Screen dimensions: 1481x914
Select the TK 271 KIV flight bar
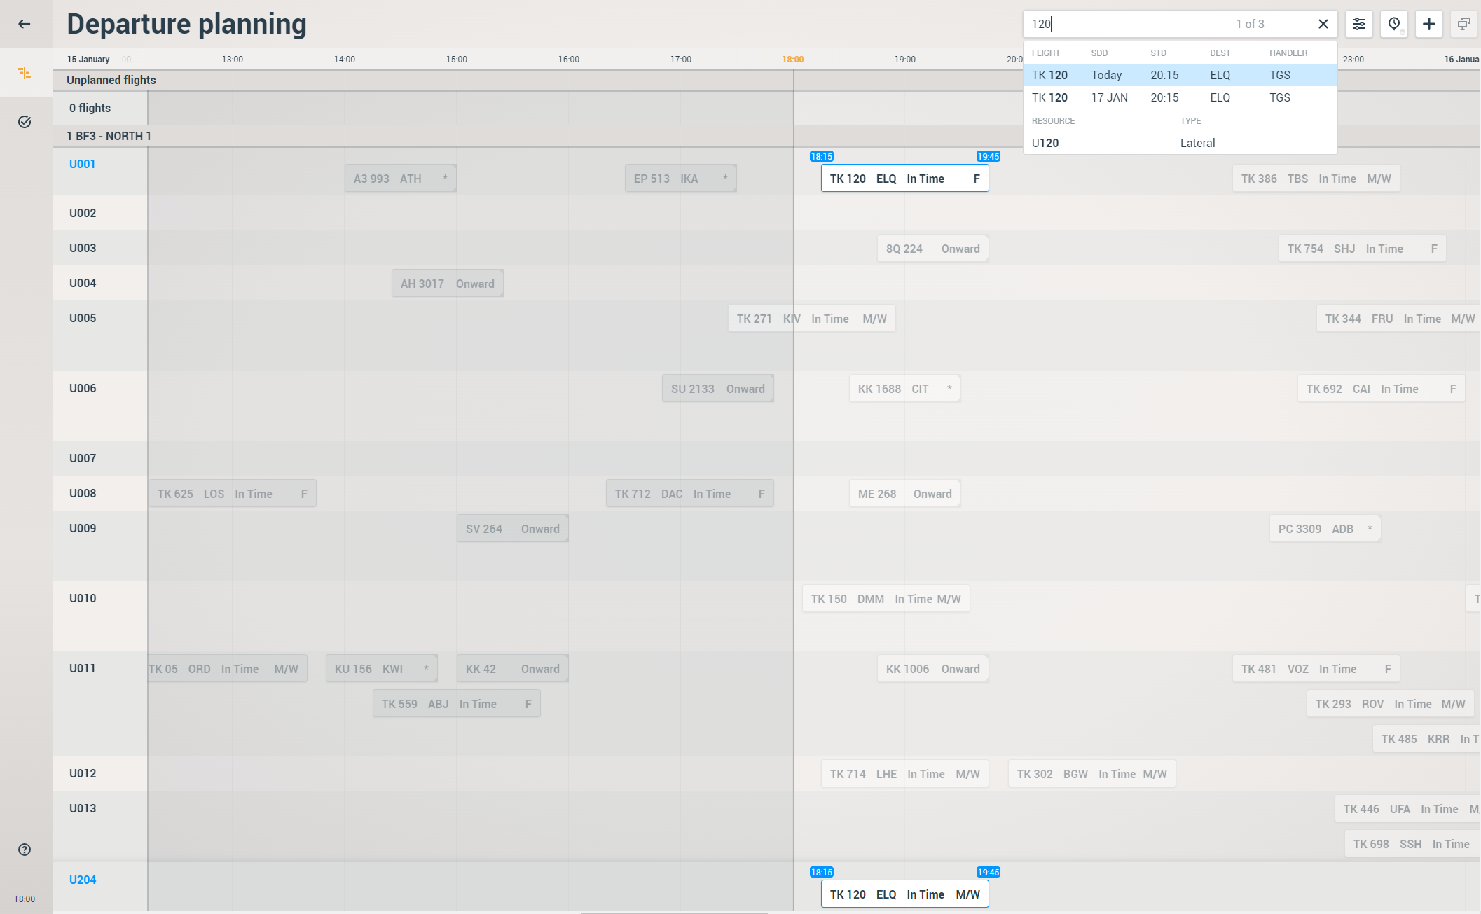tap(812, 319)
